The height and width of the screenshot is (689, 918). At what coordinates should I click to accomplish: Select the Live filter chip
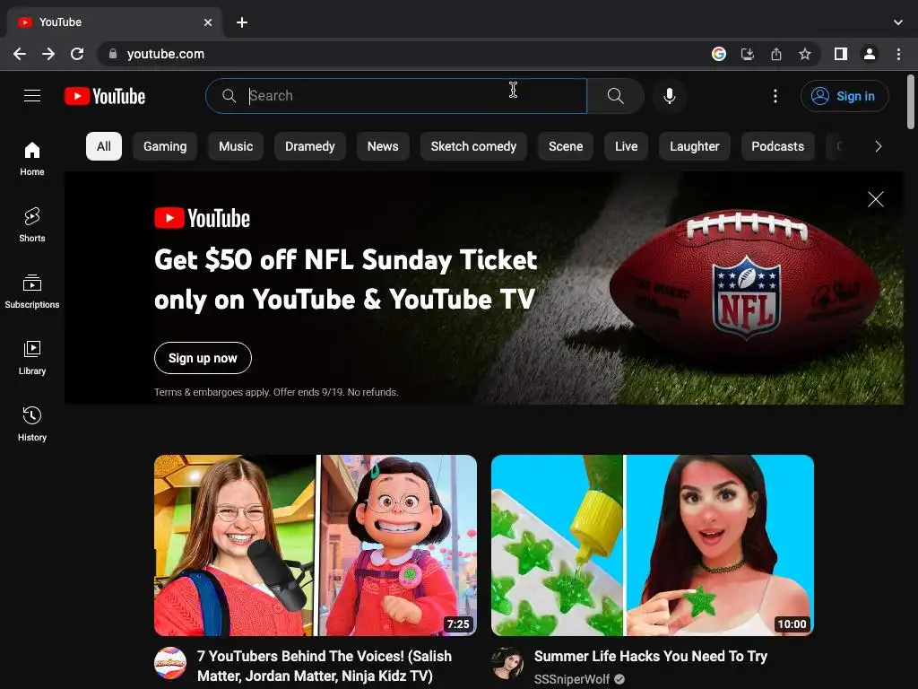click(x=626, y=146)
